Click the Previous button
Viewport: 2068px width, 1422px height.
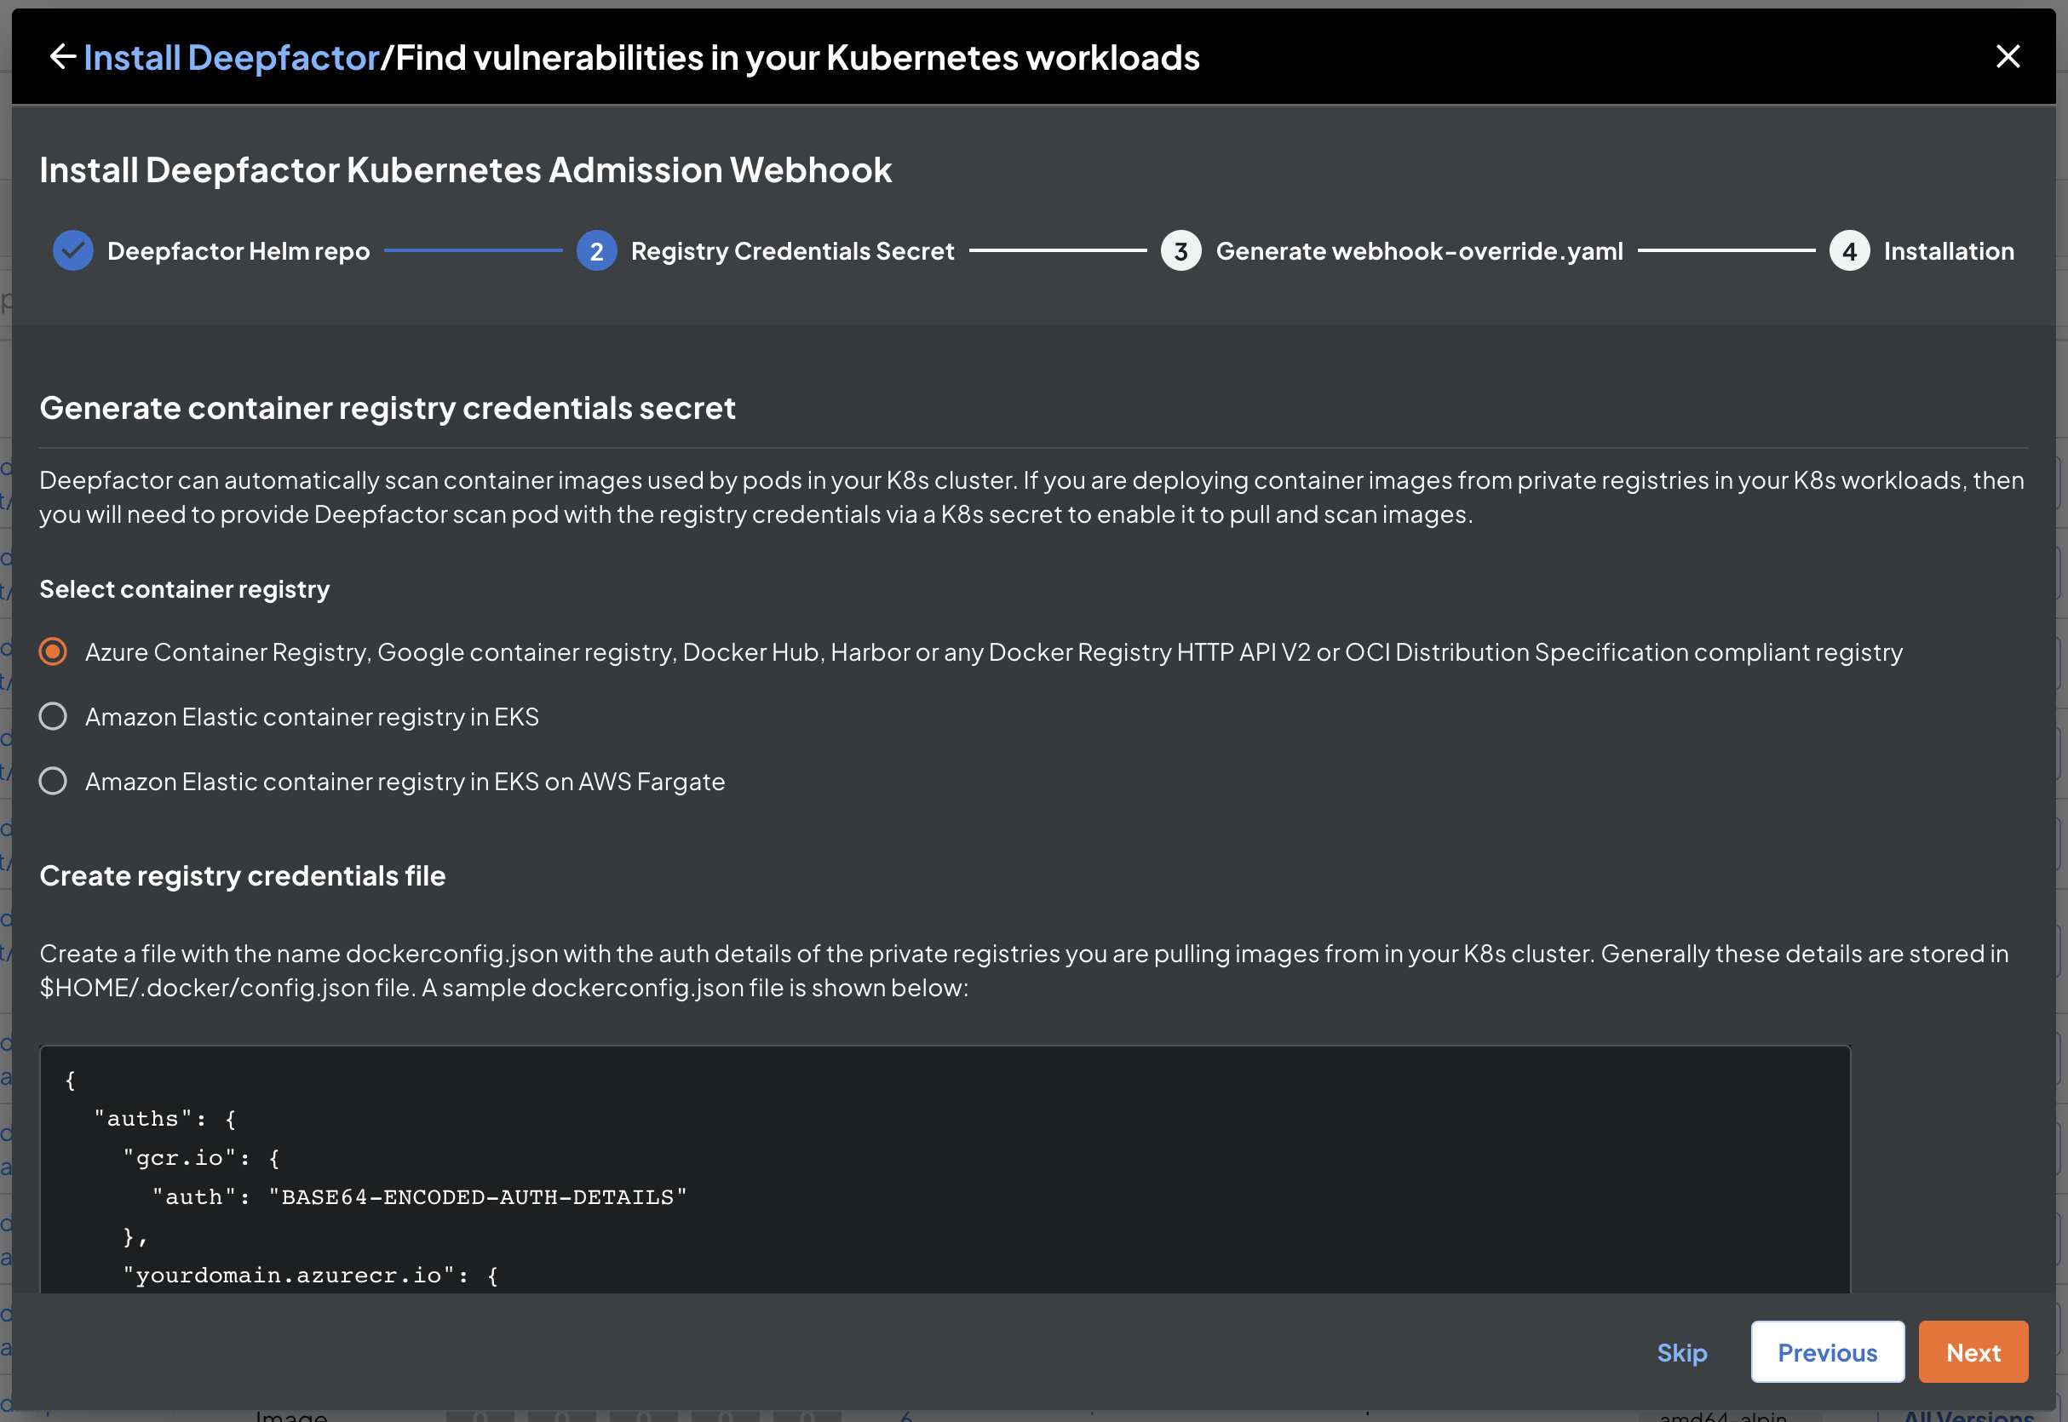1827,1351
